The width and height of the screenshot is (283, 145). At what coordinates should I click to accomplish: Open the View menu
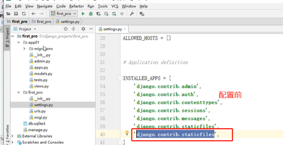(29, 6)
